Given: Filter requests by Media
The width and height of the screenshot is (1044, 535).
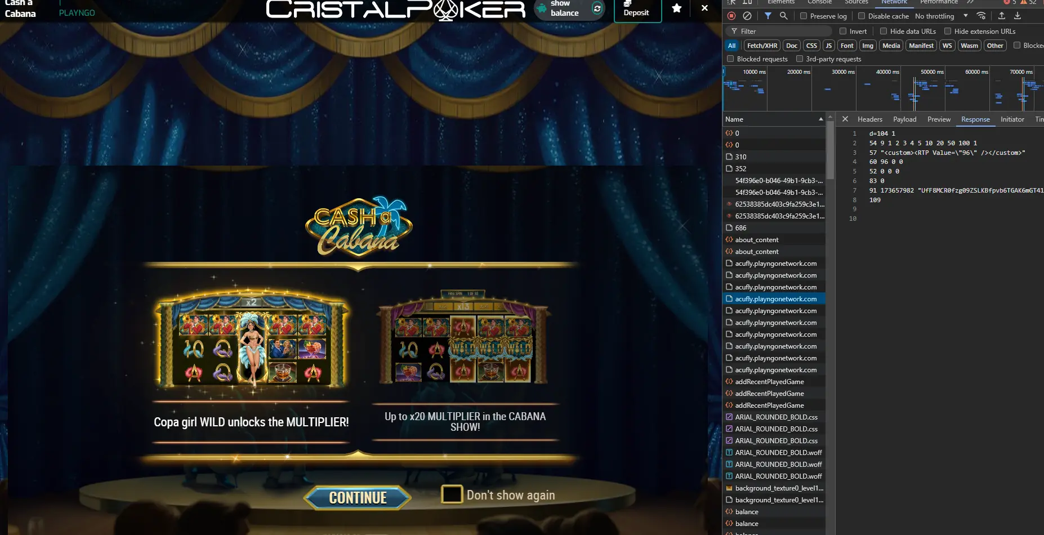Looking at the screenshot, I should [891, 46].
